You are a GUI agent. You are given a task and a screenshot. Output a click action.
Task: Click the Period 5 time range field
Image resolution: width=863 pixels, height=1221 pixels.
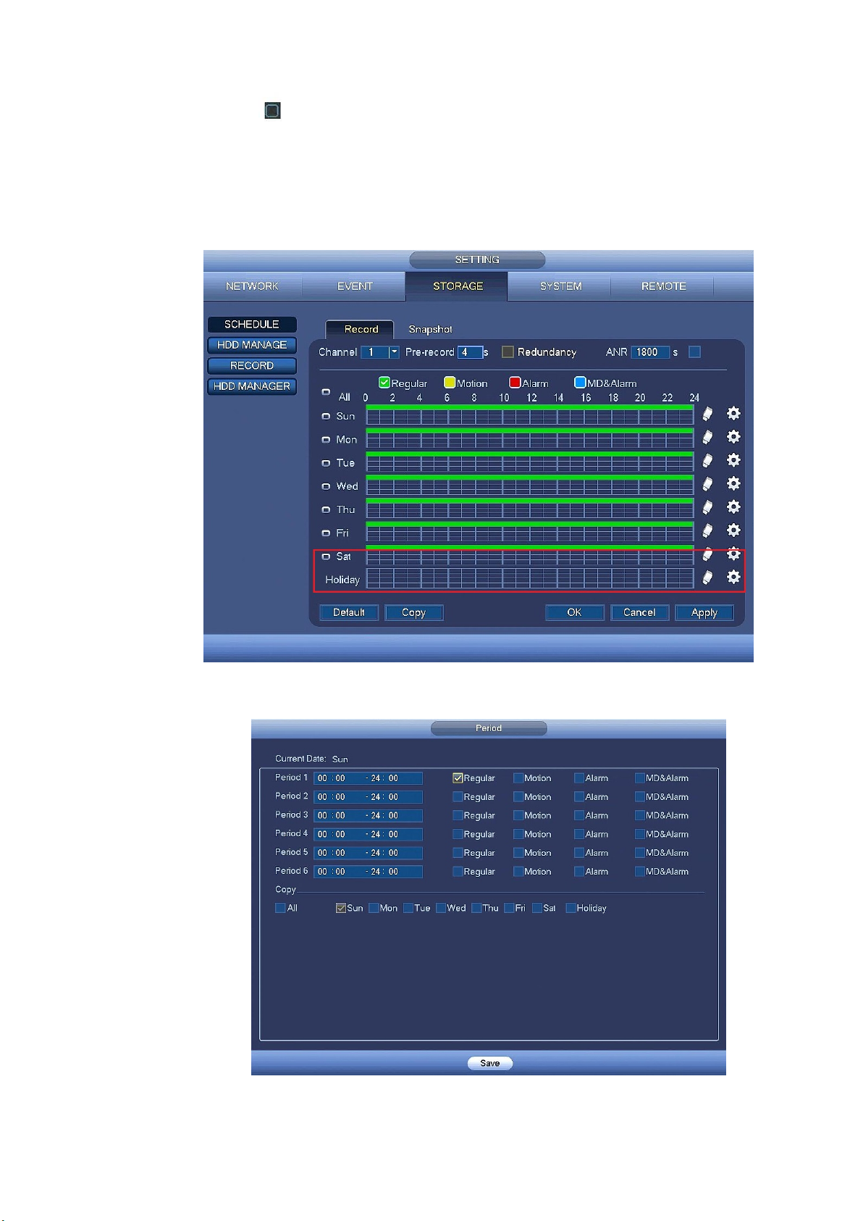pos(368,853)
